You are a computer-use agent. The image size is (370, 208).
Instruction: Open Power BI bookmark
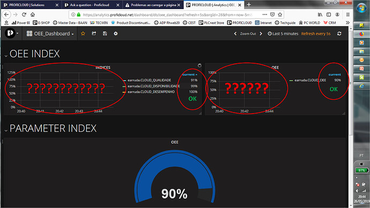tap(21, 23)
